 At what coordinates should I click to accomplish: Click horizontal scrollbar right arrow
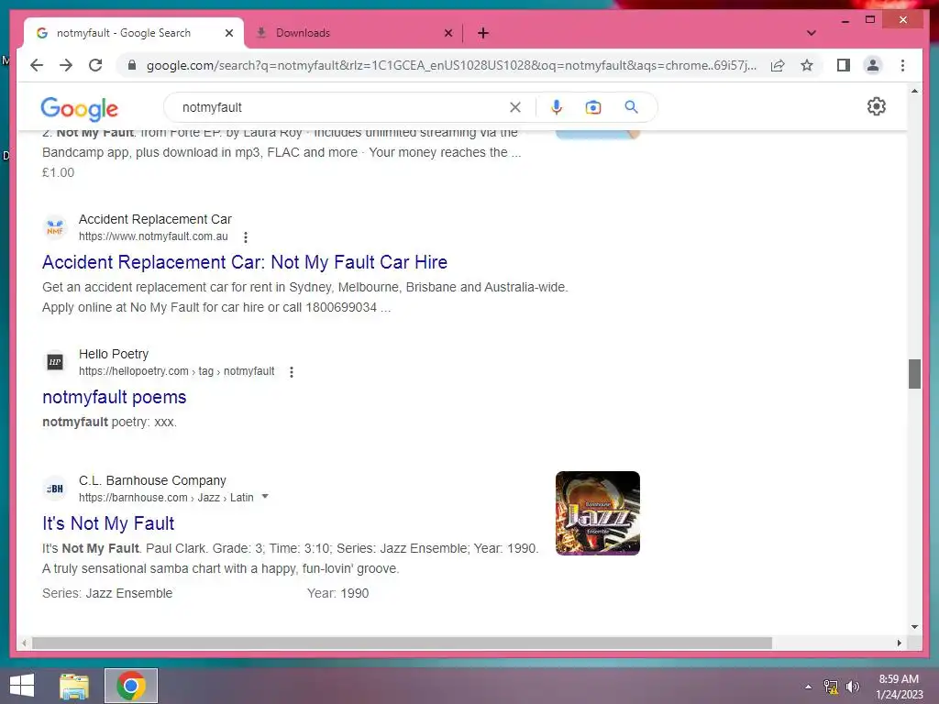pos(899,643)
